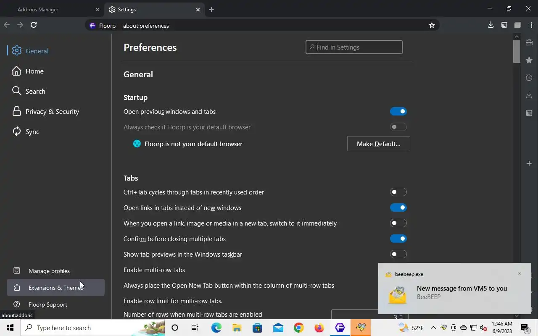Focus the Find in Settings search box
The height and width of the screenshot is (336, 538).
354,47
